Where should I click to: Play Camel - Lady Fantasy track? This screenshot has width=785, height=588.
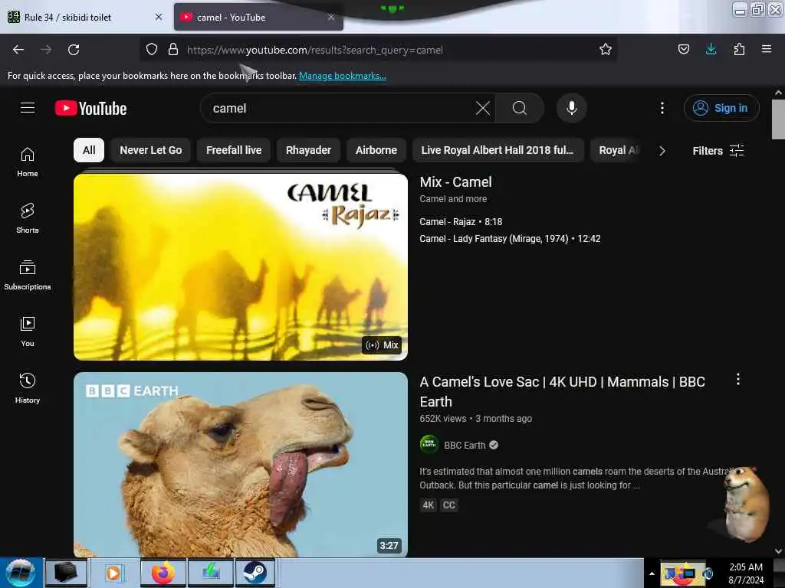[x=510, y=239]
